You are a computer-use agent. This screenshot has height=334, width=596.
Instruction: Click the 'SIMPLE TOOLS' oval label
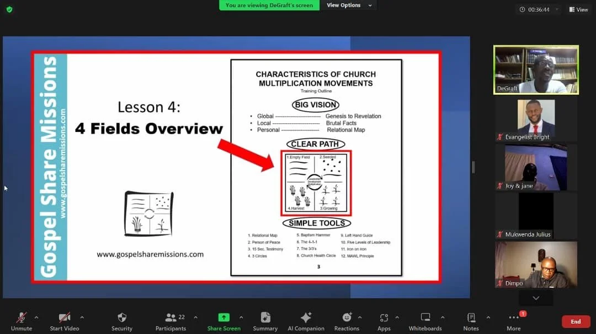point(317,223)
